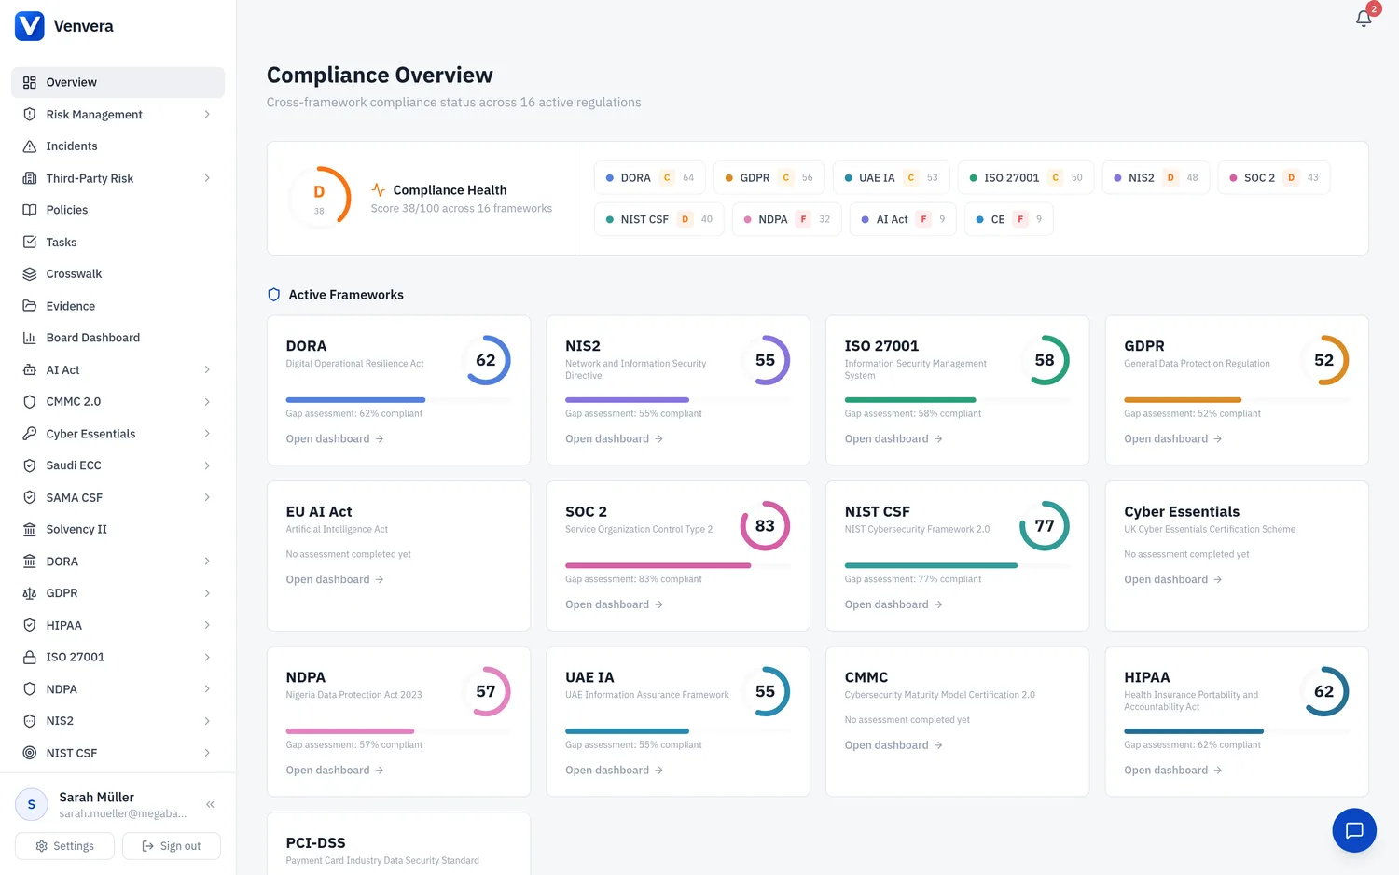This screenshot has width=1399, height=875.
Task: Click the ISO 27001 score chip
Action: 1026,178
